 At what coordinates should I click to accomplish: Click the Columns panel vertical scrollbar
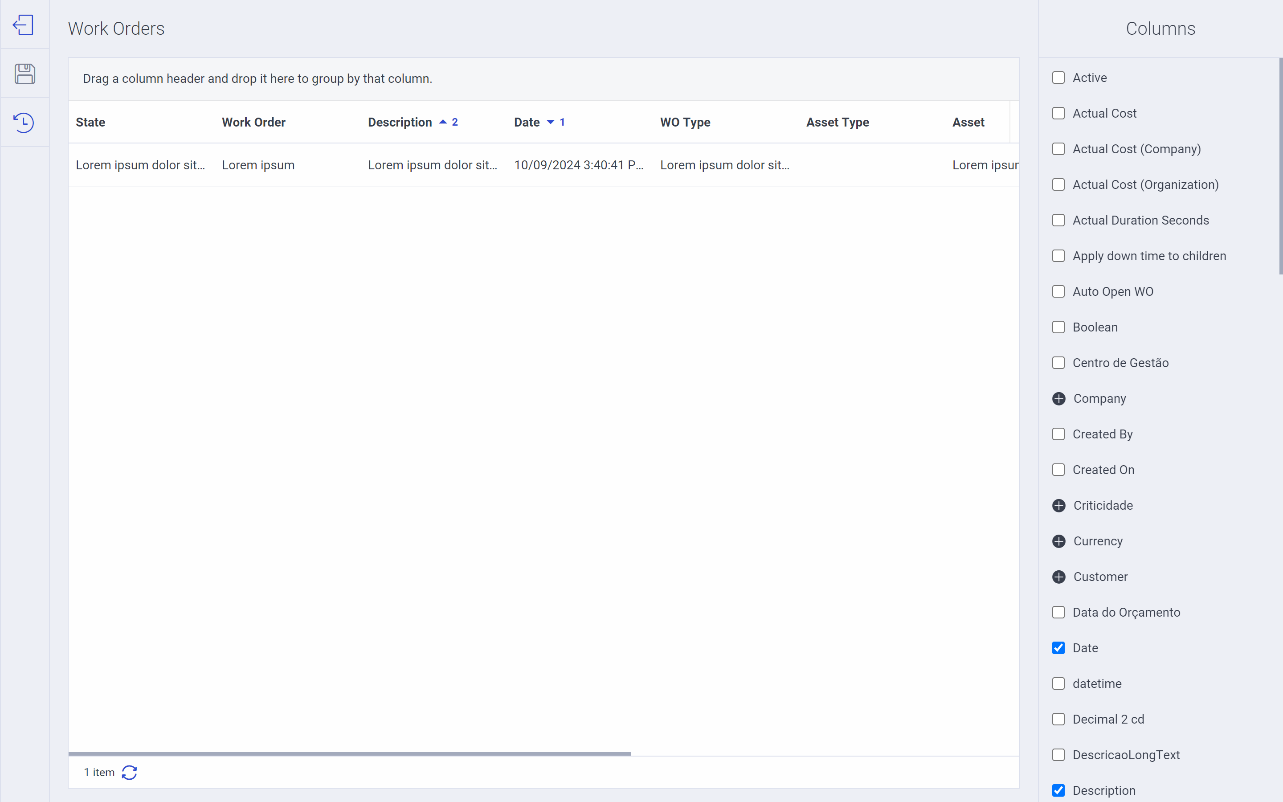coord(1280,165)
